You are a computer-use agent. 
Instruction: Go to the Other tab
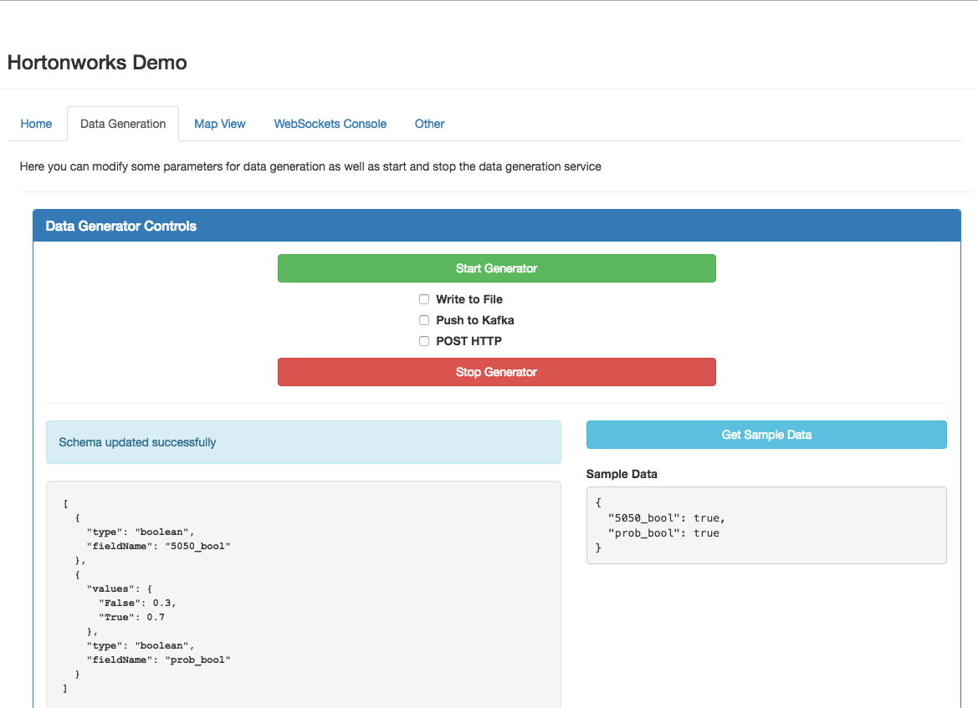(x=429, y=124)
